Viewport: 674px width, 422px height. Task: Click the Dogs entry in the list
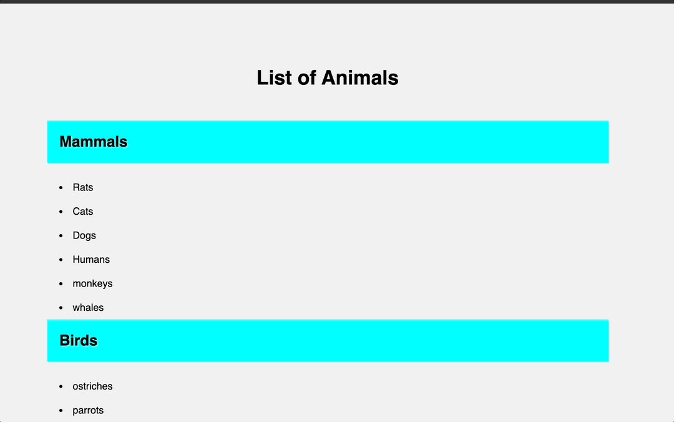pos(84,235)
